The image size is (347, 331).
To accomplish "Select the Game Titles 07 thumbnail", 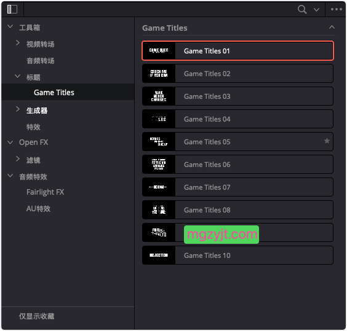I will point(159,187).
